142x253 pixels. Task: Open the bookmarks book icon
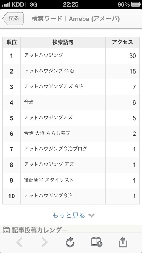coord(96,242)
